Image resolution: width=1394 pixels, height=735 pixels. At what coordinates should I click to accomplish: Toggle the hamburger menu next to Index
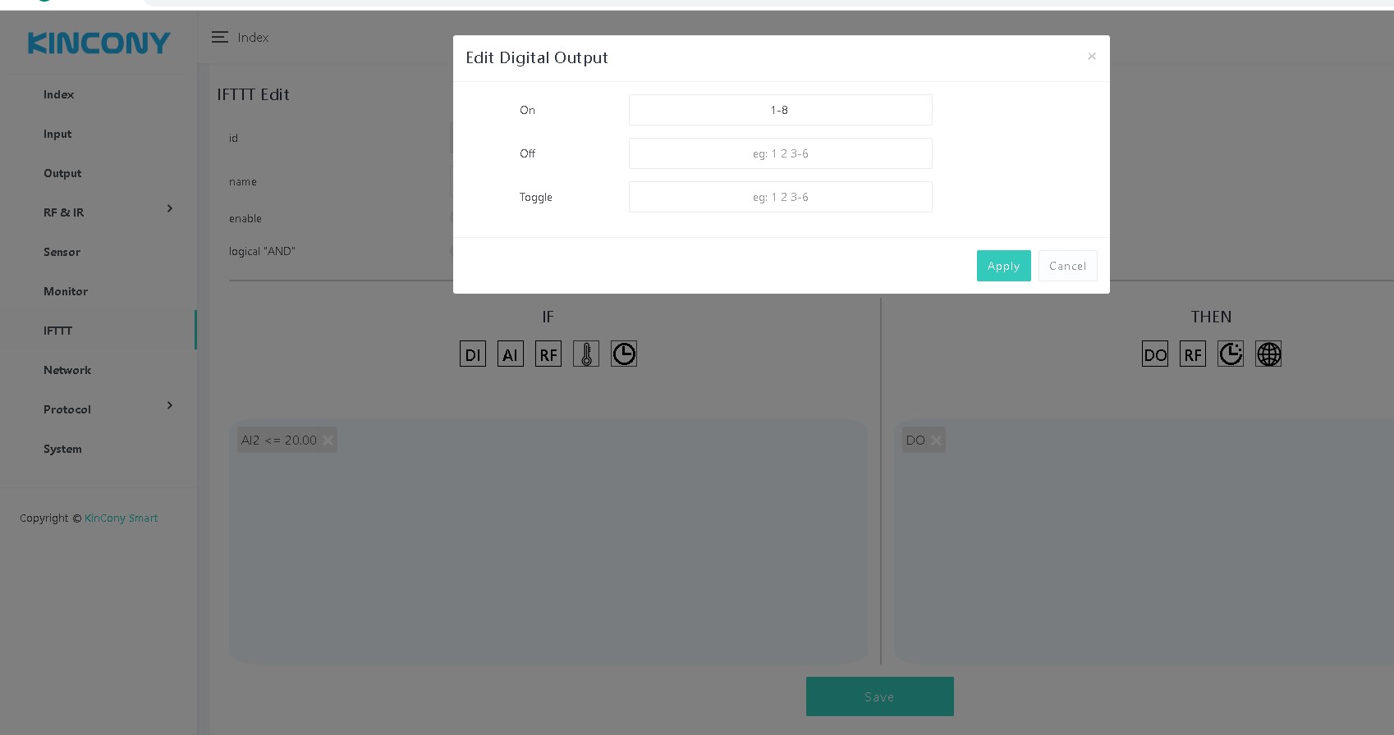pos(219,38)
